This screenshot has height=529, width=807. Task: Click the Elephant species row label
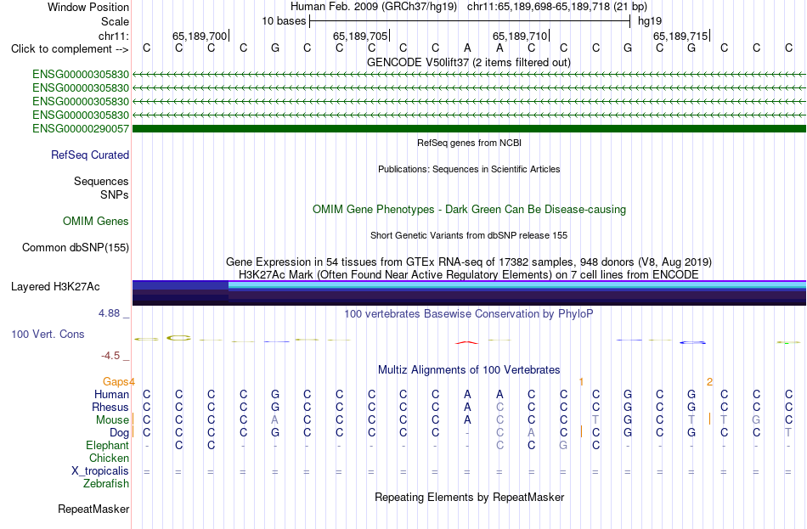108,446
